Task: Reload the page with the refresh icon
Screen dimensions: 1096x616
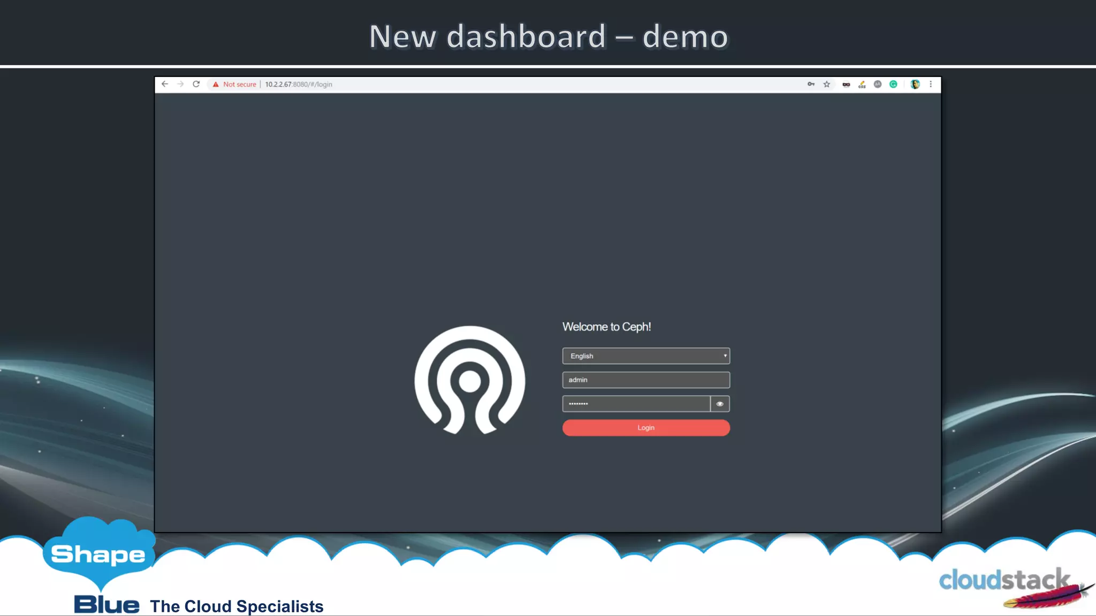Action: coord(196,84)
